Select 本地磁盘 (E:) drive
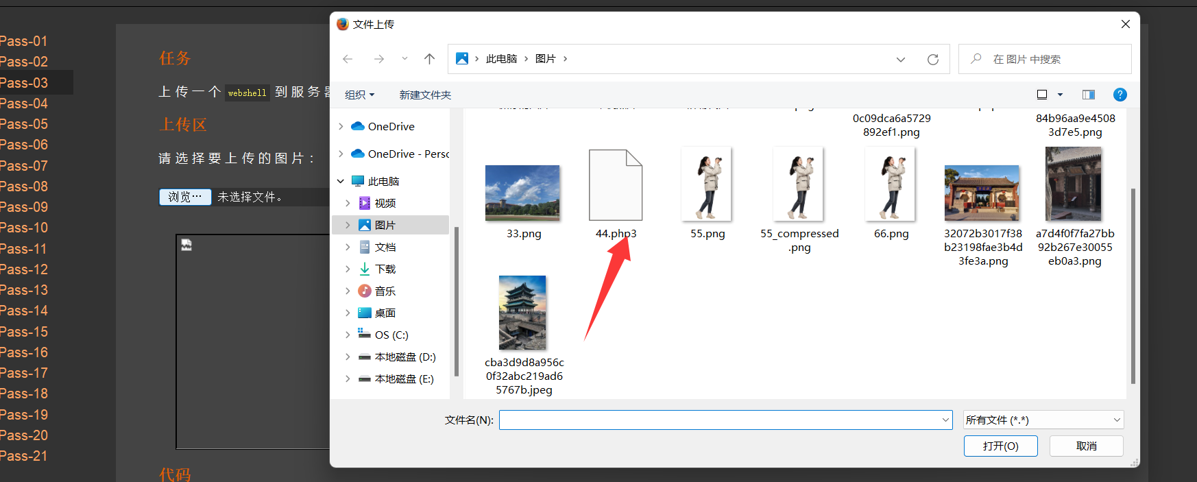Image resolution: width=1197 pixels, height=482 pixels. pyautogui.click(x=404, y=378)
